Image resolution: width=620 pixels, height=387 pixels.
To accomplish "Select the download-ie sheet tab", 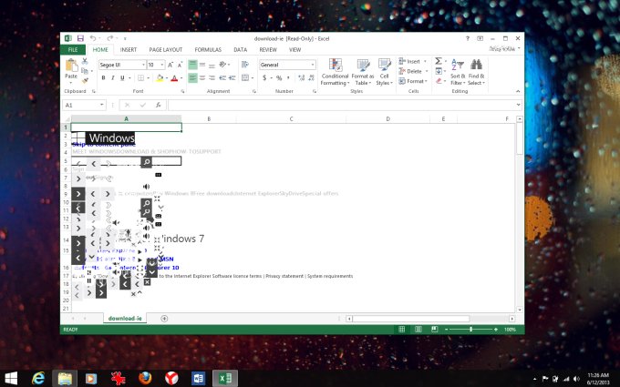I will [x=125, y=319].
